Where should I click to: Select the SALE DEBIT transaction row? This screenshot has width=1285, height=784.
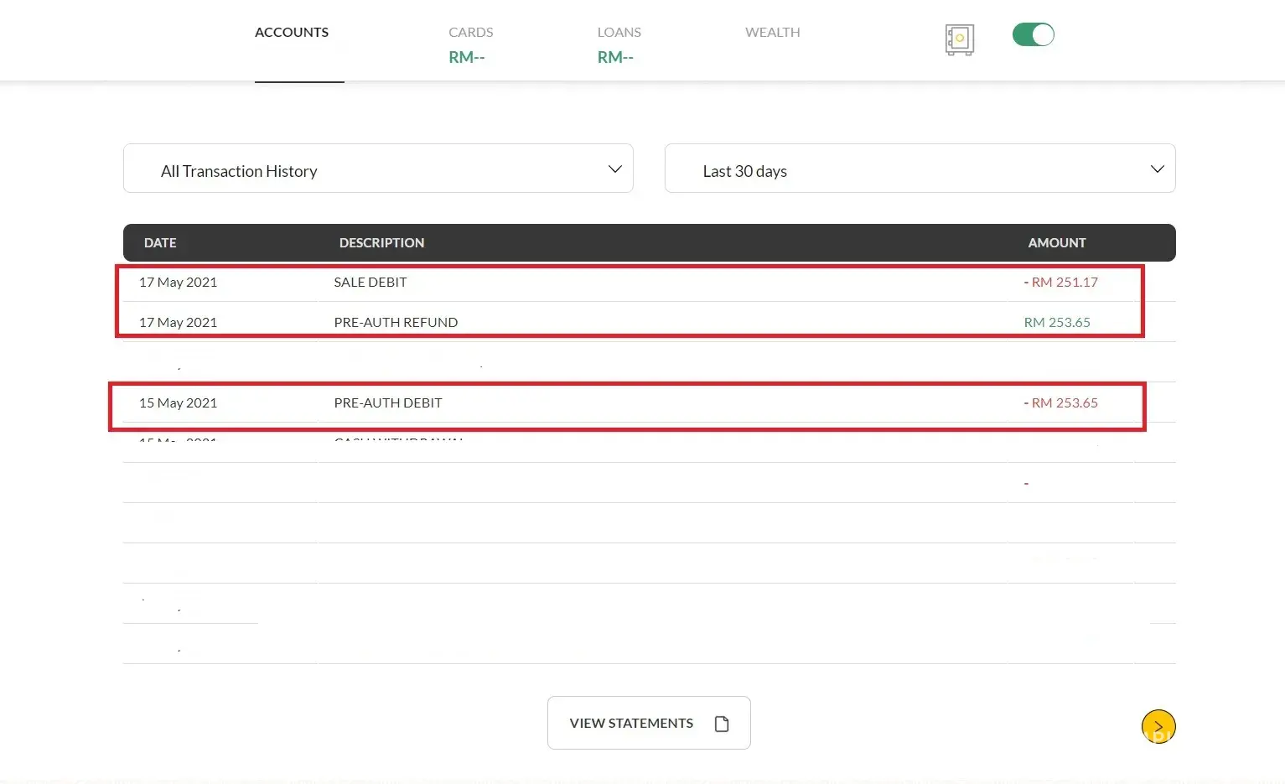tap(370, 283)
